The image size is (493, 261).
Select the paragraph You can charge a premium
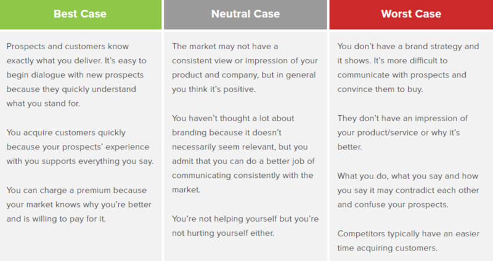(x=79, y=204)
